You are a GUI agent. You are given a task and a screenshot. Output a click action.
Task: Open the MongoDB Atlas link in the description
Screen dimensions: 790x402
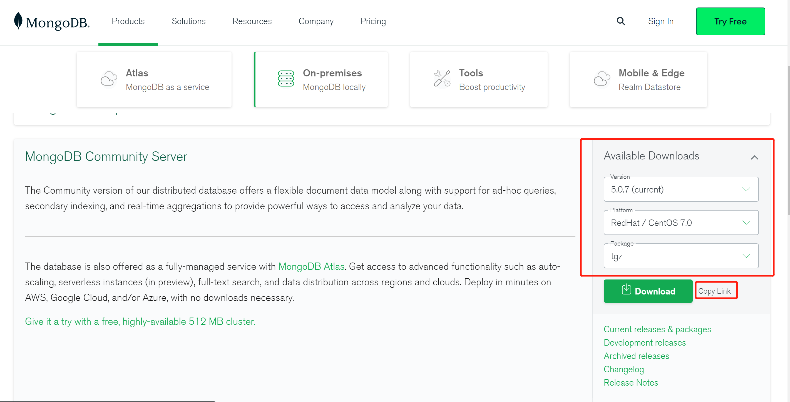[x=311, y=266]
